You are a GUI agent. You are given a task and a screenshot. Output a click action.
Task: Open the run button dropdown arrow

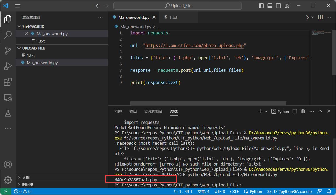(313, 17)
